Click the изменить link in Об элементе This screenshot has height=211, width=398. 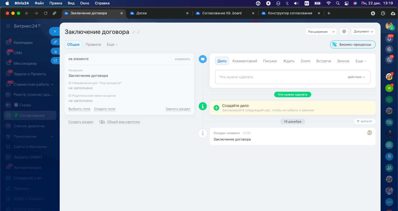click(x=182, y=59)
